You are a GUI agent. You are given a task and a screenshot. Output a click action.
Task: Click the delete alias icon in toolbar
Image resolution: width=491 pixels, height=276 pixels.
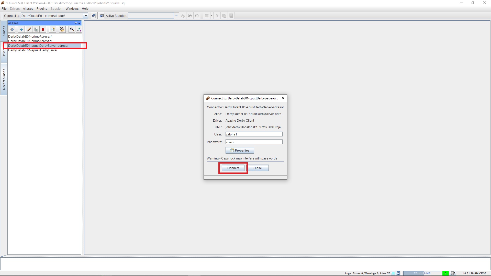pyautogui.click(x=43, y=29)
